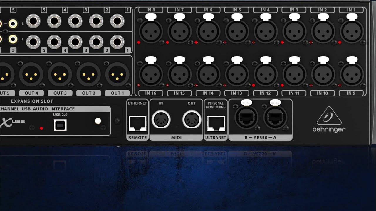Screen dimensions: 376x211
Task: Click the 'B — AES50 — A' label
Action: (x=260, y=137)
